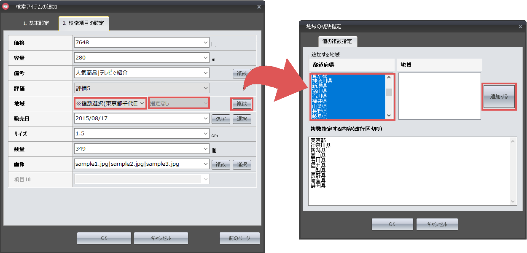Screen dimensions: 527x253
Task: Open the 発売日 date dropdown arrow
Action: click(x=206, y=118)
